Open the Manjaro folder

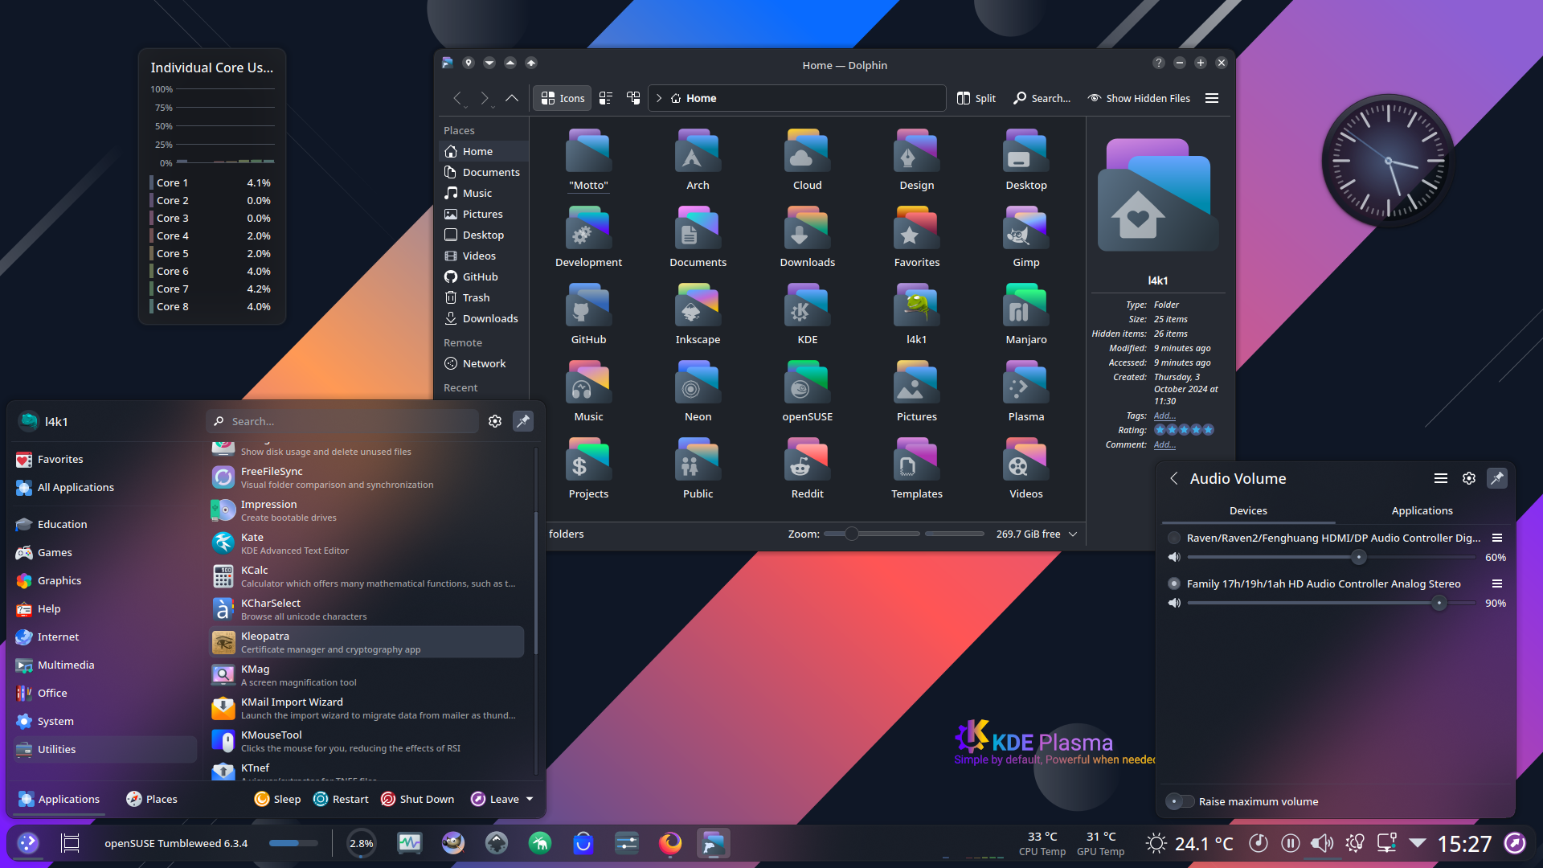(1025, 314)
